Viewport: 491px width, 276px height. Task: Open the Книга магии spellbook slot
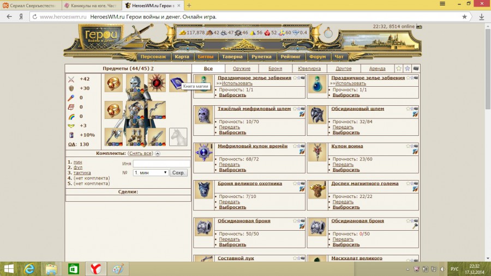(177, 83)
